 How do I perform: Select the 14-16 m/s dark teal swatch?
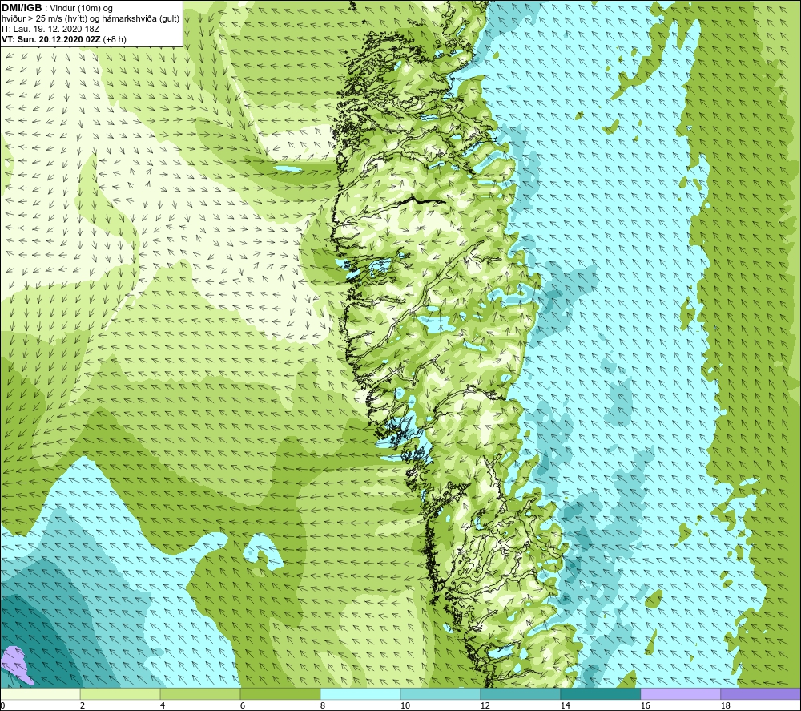click(x=600, y=693)
